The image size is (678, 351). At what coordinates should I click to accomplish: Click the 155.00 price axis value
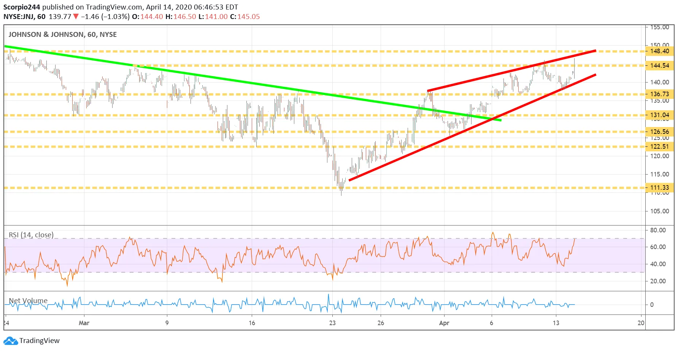[660, 27]
